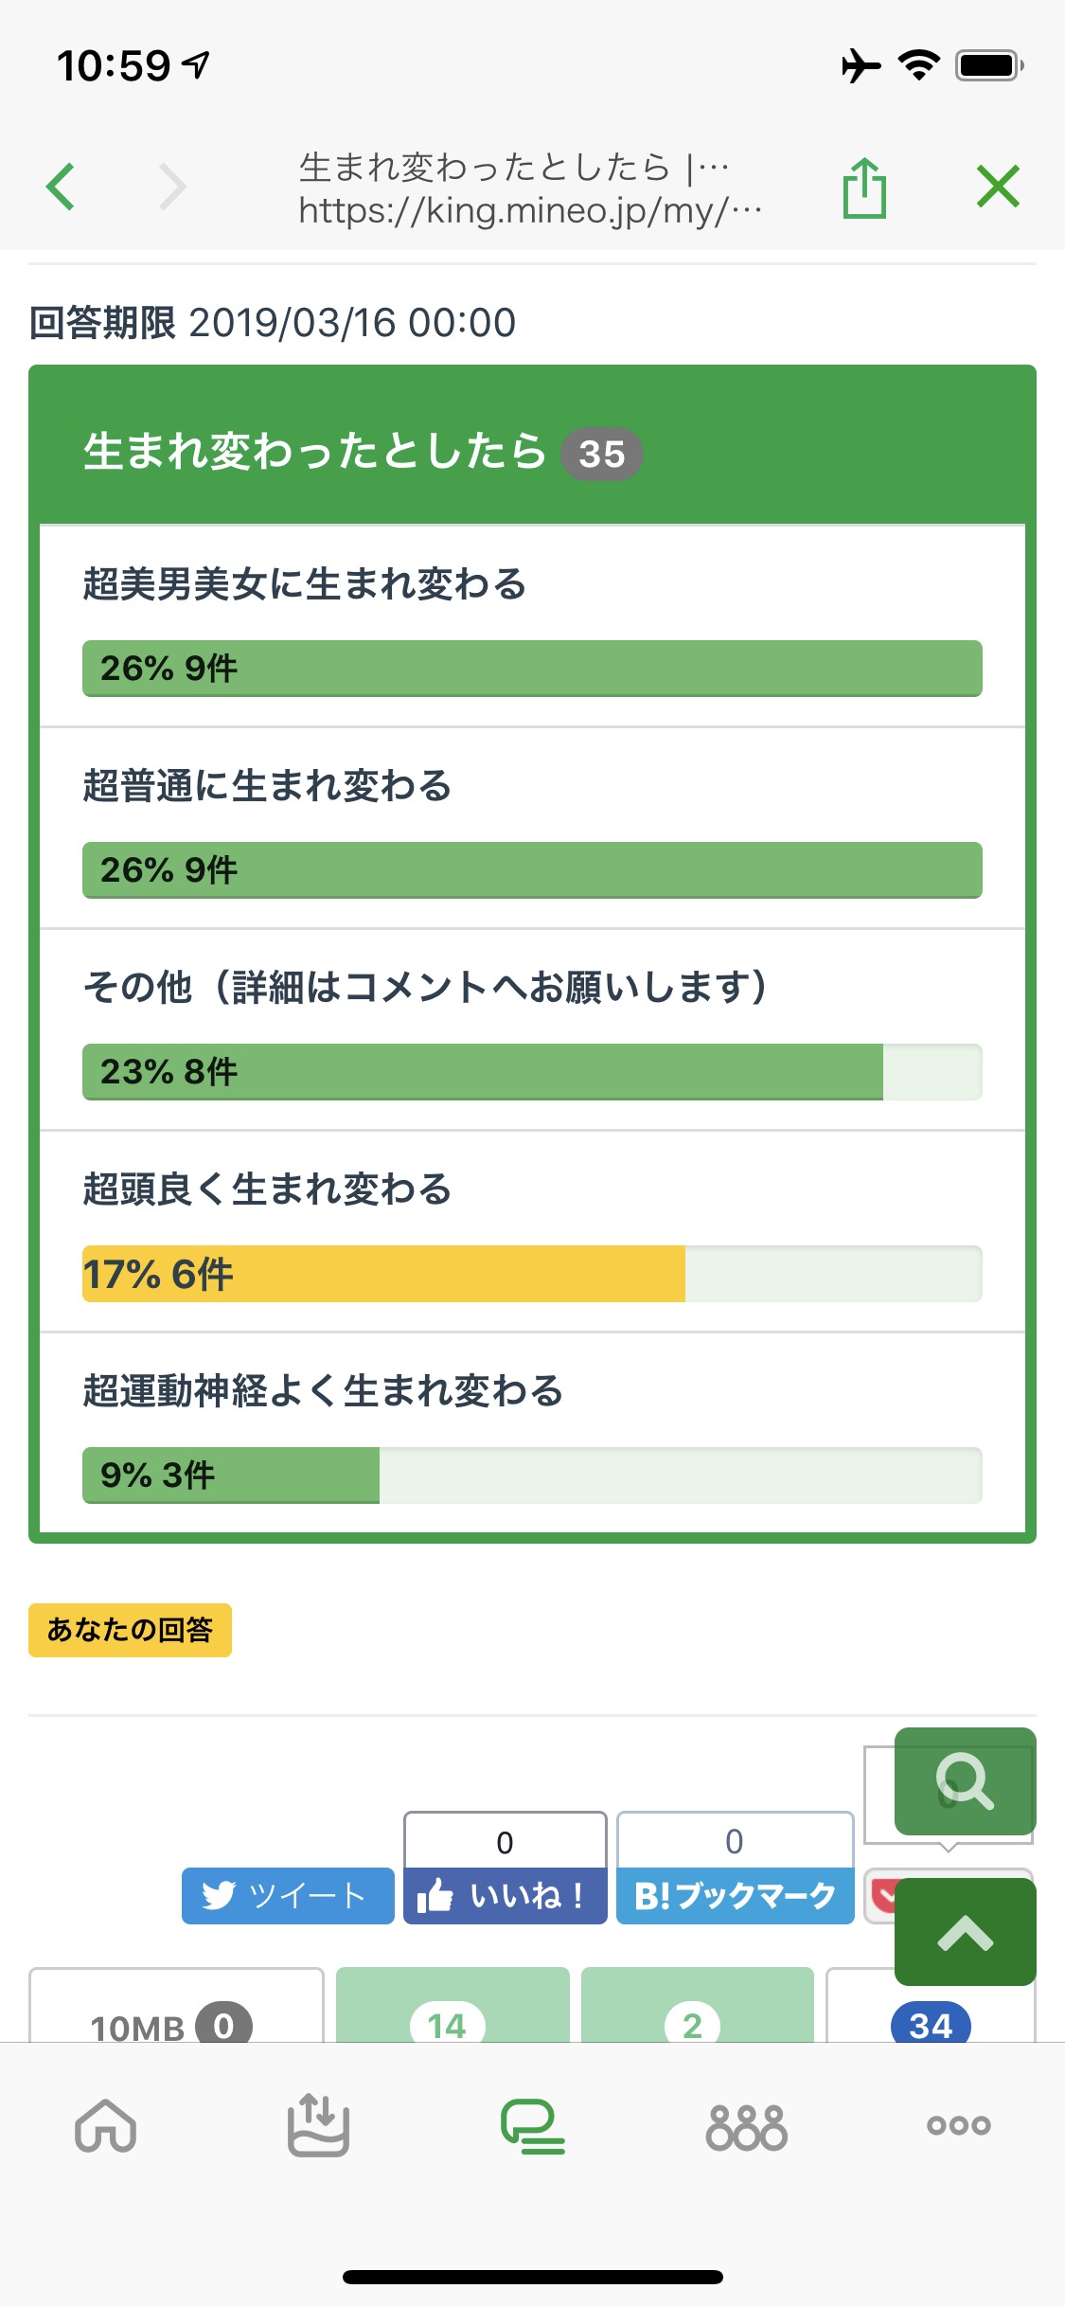
Task: Select the yellow 17% 6件 result bar
Action: [383, 1274]
